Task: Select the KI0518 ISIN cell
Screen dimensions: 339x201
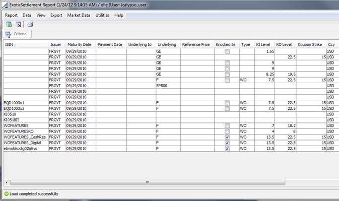Action: click(26, 114)
